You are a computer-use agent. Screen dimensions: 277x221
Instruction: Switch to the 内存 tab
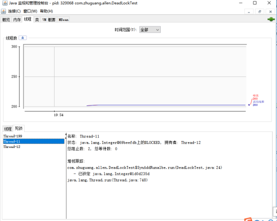click(x=17, y=19)
